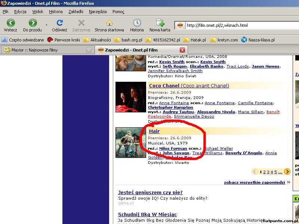Open the Alessandro Nivola actor link
Image resolution: width=299 pixels, height=224 pixels.
[216, 112]
